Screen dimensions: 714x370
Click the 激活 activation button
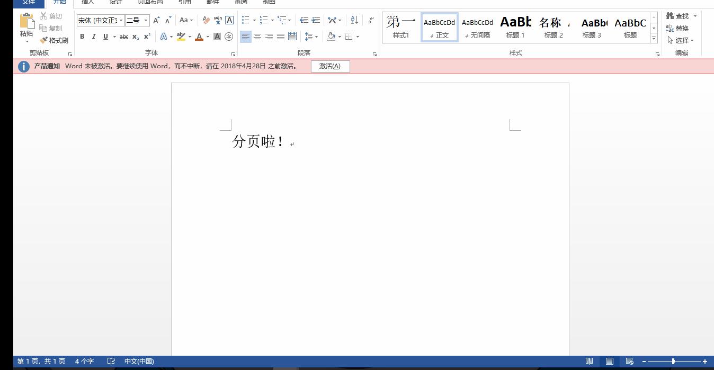pyautogui.click(x=331, y=66)
